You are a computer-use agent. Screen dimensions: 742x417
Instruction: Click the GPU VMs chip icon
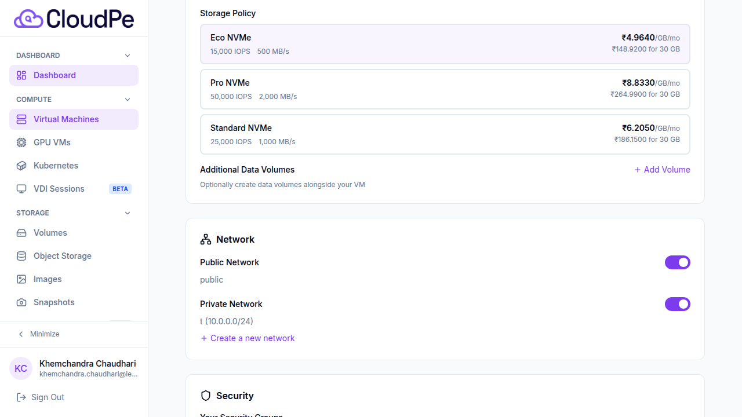21,142
